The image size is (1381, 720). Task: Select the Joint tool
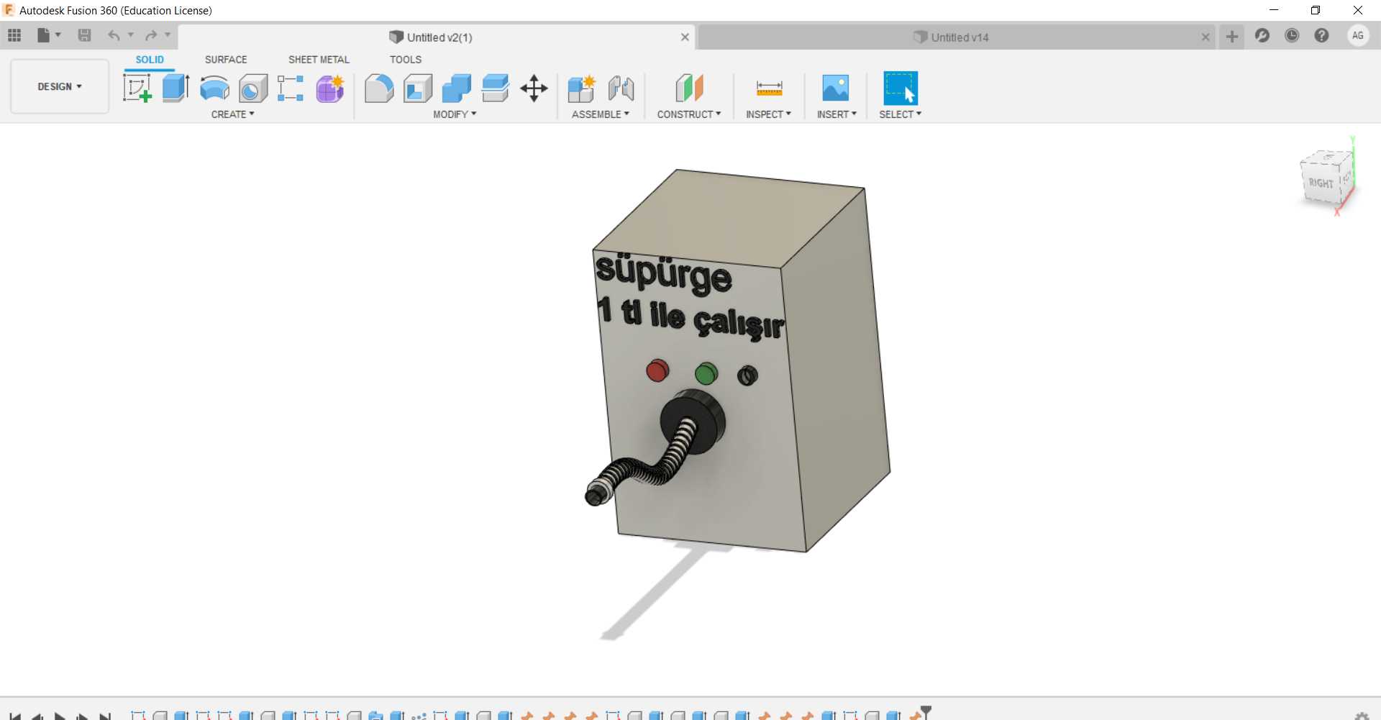(621, 88)
